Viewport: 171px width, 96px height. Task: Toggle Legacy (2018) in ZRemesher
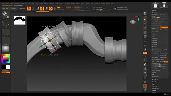(x=164, y=50)
